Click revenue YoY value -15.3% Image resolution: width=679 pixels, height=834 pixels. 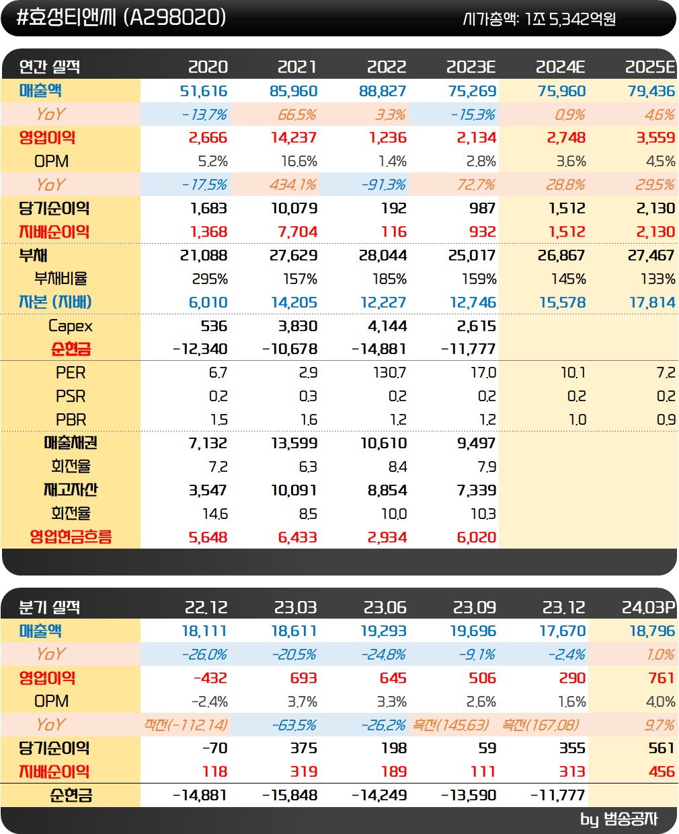473,114
